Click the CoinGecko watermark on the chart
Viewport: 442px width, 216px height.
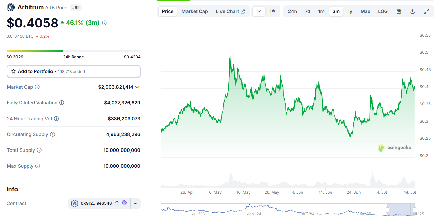tap(394, 148)
